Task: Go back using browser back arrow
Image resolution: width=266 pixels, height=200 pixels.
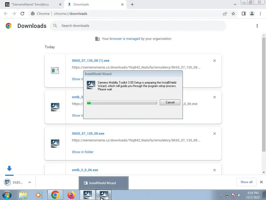Action: click(x=6, y=14)
